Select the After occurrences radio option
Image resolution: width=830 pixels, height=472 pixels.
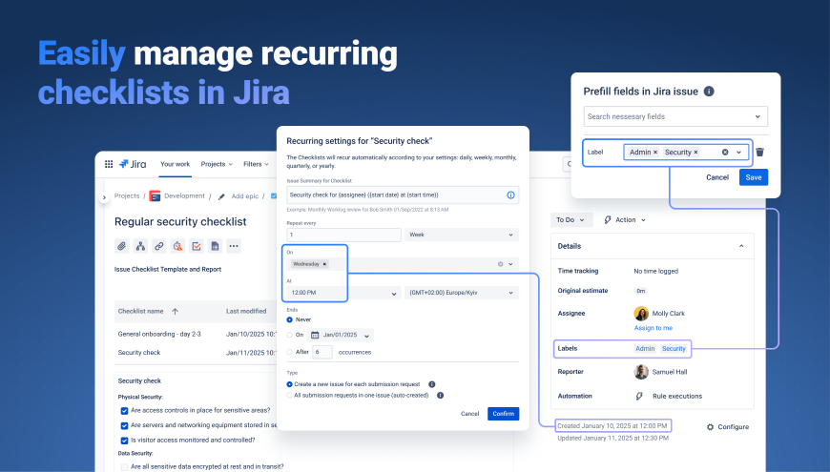[290, 352]
